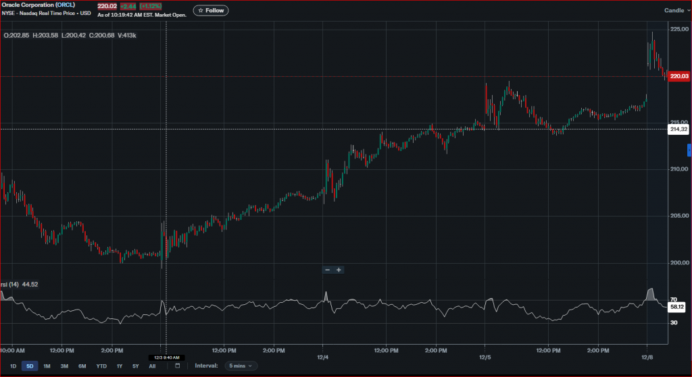Open the Candle chart type dropdown

click(x=676, y=11)
